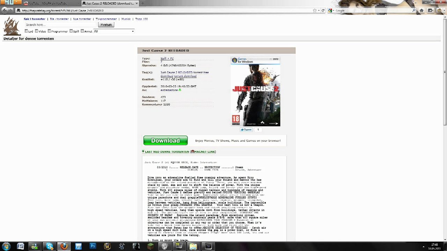Click the scrollbar up arrow
The image size is (447, 251).
pyautogui.click(x=445, y=17)
